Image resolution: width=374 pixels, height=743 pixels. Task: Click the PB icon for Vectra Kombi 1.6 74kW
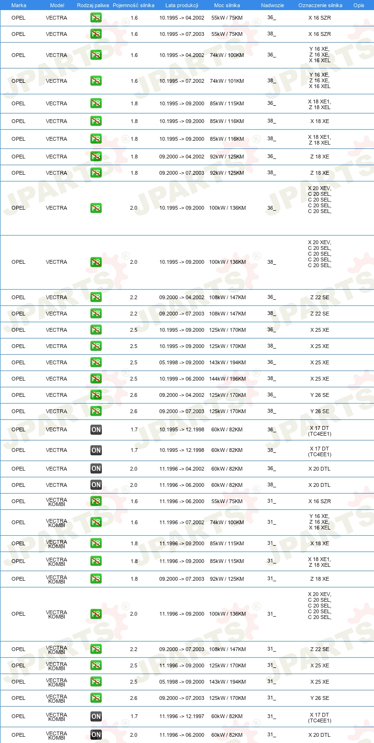[96, 522]
